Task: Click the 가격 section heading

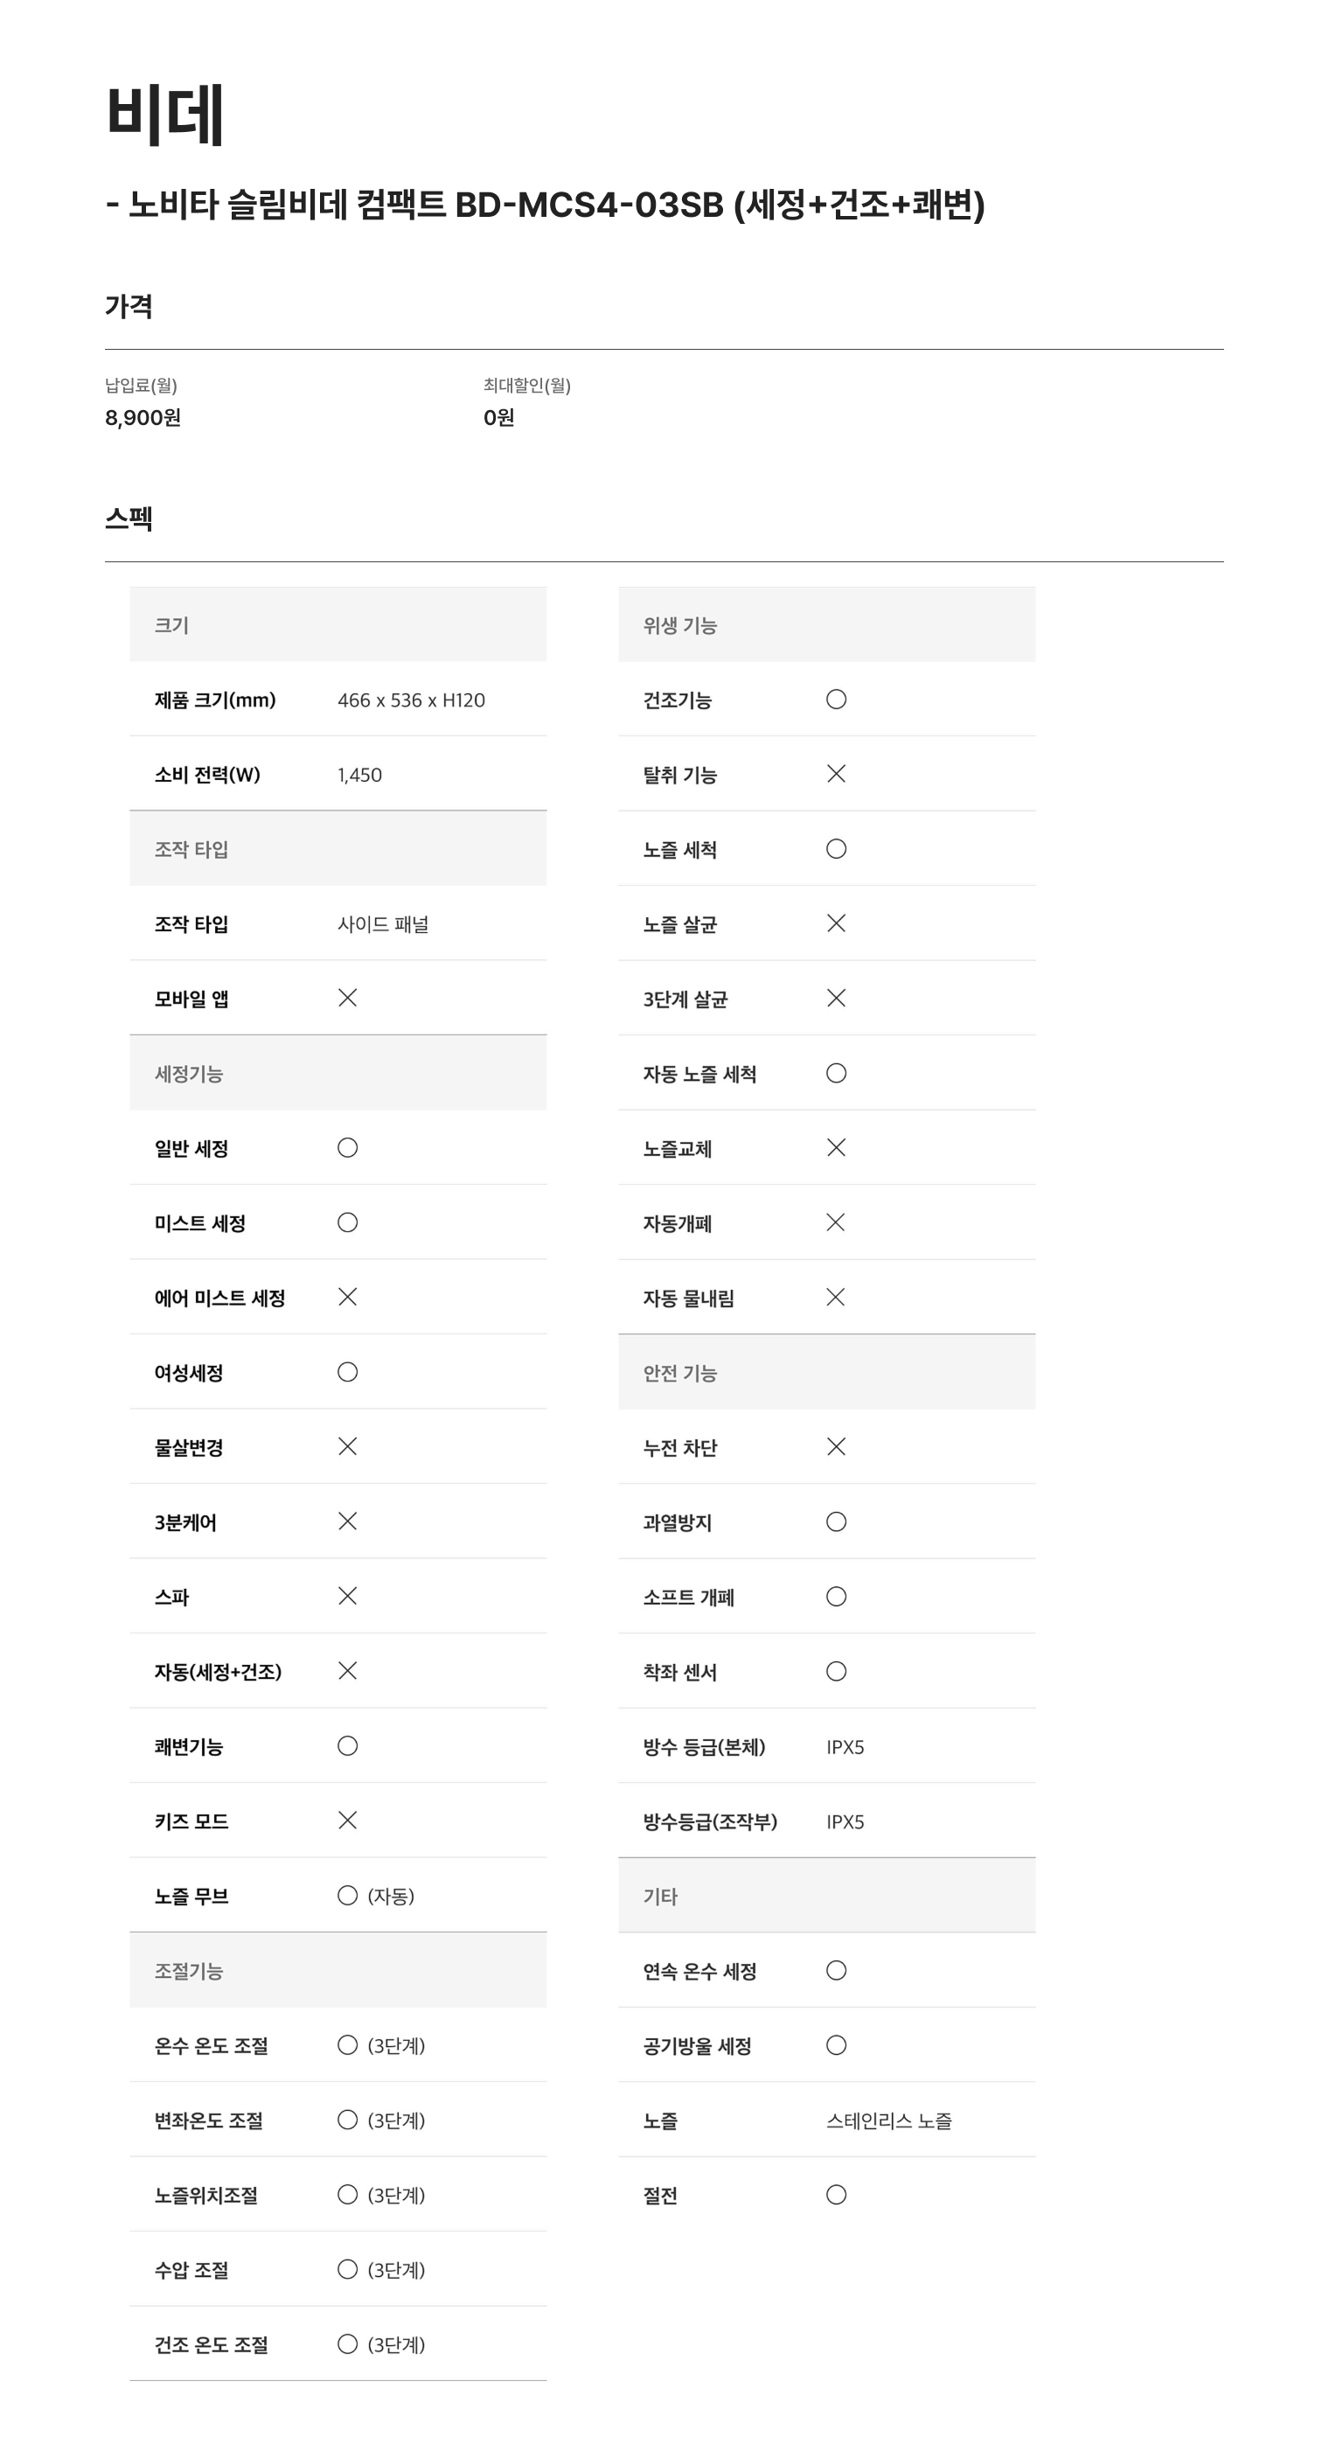Action: tap(129, 306)
